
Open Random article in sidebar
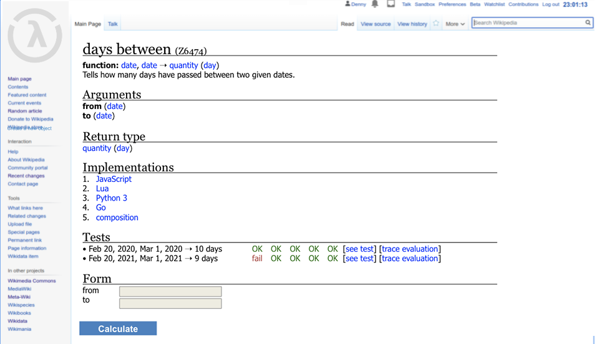coord(25,110)
